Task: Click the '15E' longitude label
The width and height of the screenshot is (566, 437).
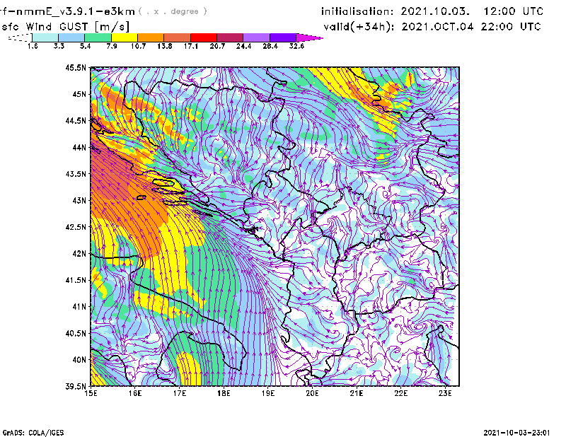Action: (91, 393)
